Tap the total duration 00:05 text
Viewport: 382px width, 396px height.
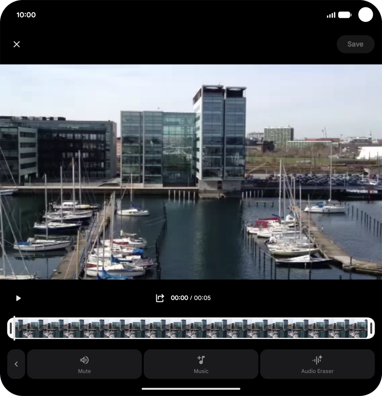[x=202, y=298]
